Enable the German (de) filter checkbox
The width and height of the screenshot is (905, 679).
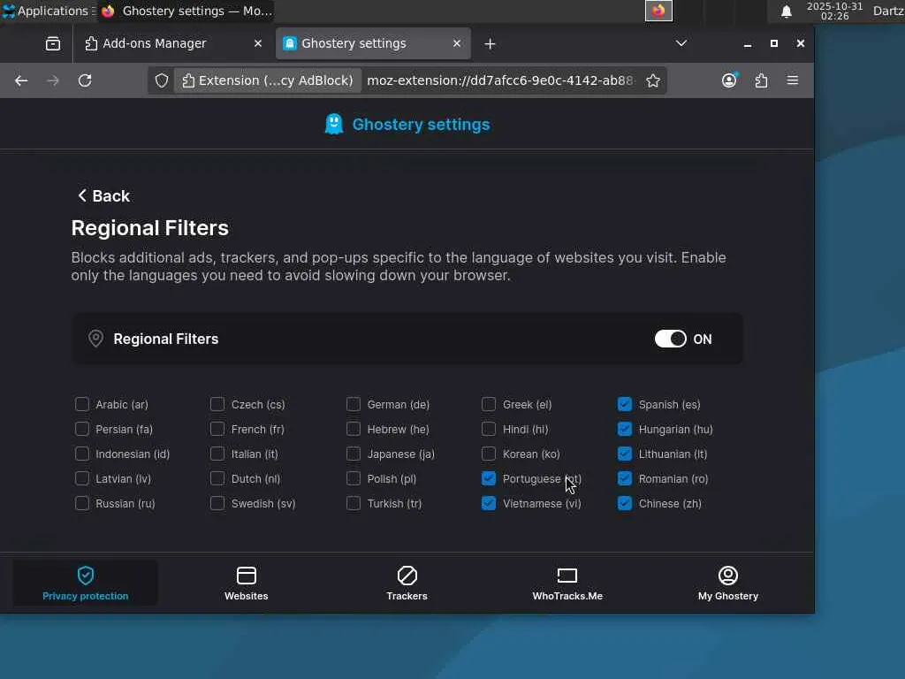tap(354, 404)
